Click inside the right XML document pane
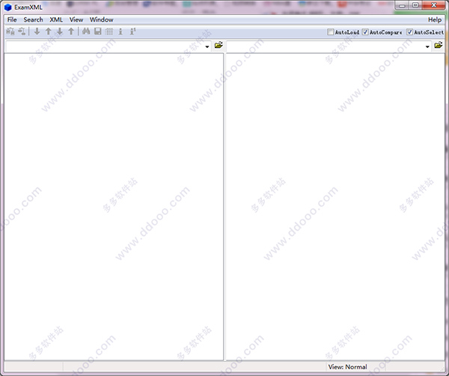Screen dimensions: 449x376 (335, 207)
